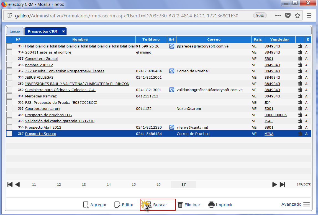
Task: Go to page 12
Action: coord(59,184)
